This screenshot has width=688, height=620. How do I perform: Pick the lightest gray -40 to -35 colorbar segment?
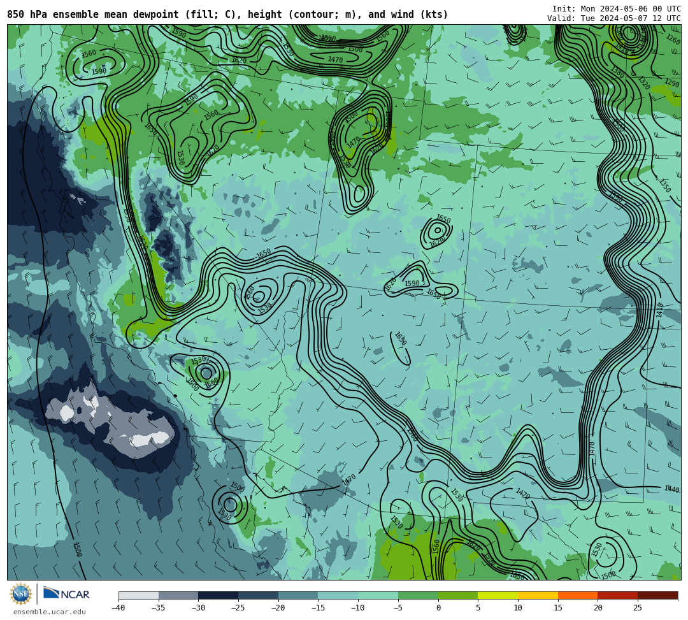(139, 595)
